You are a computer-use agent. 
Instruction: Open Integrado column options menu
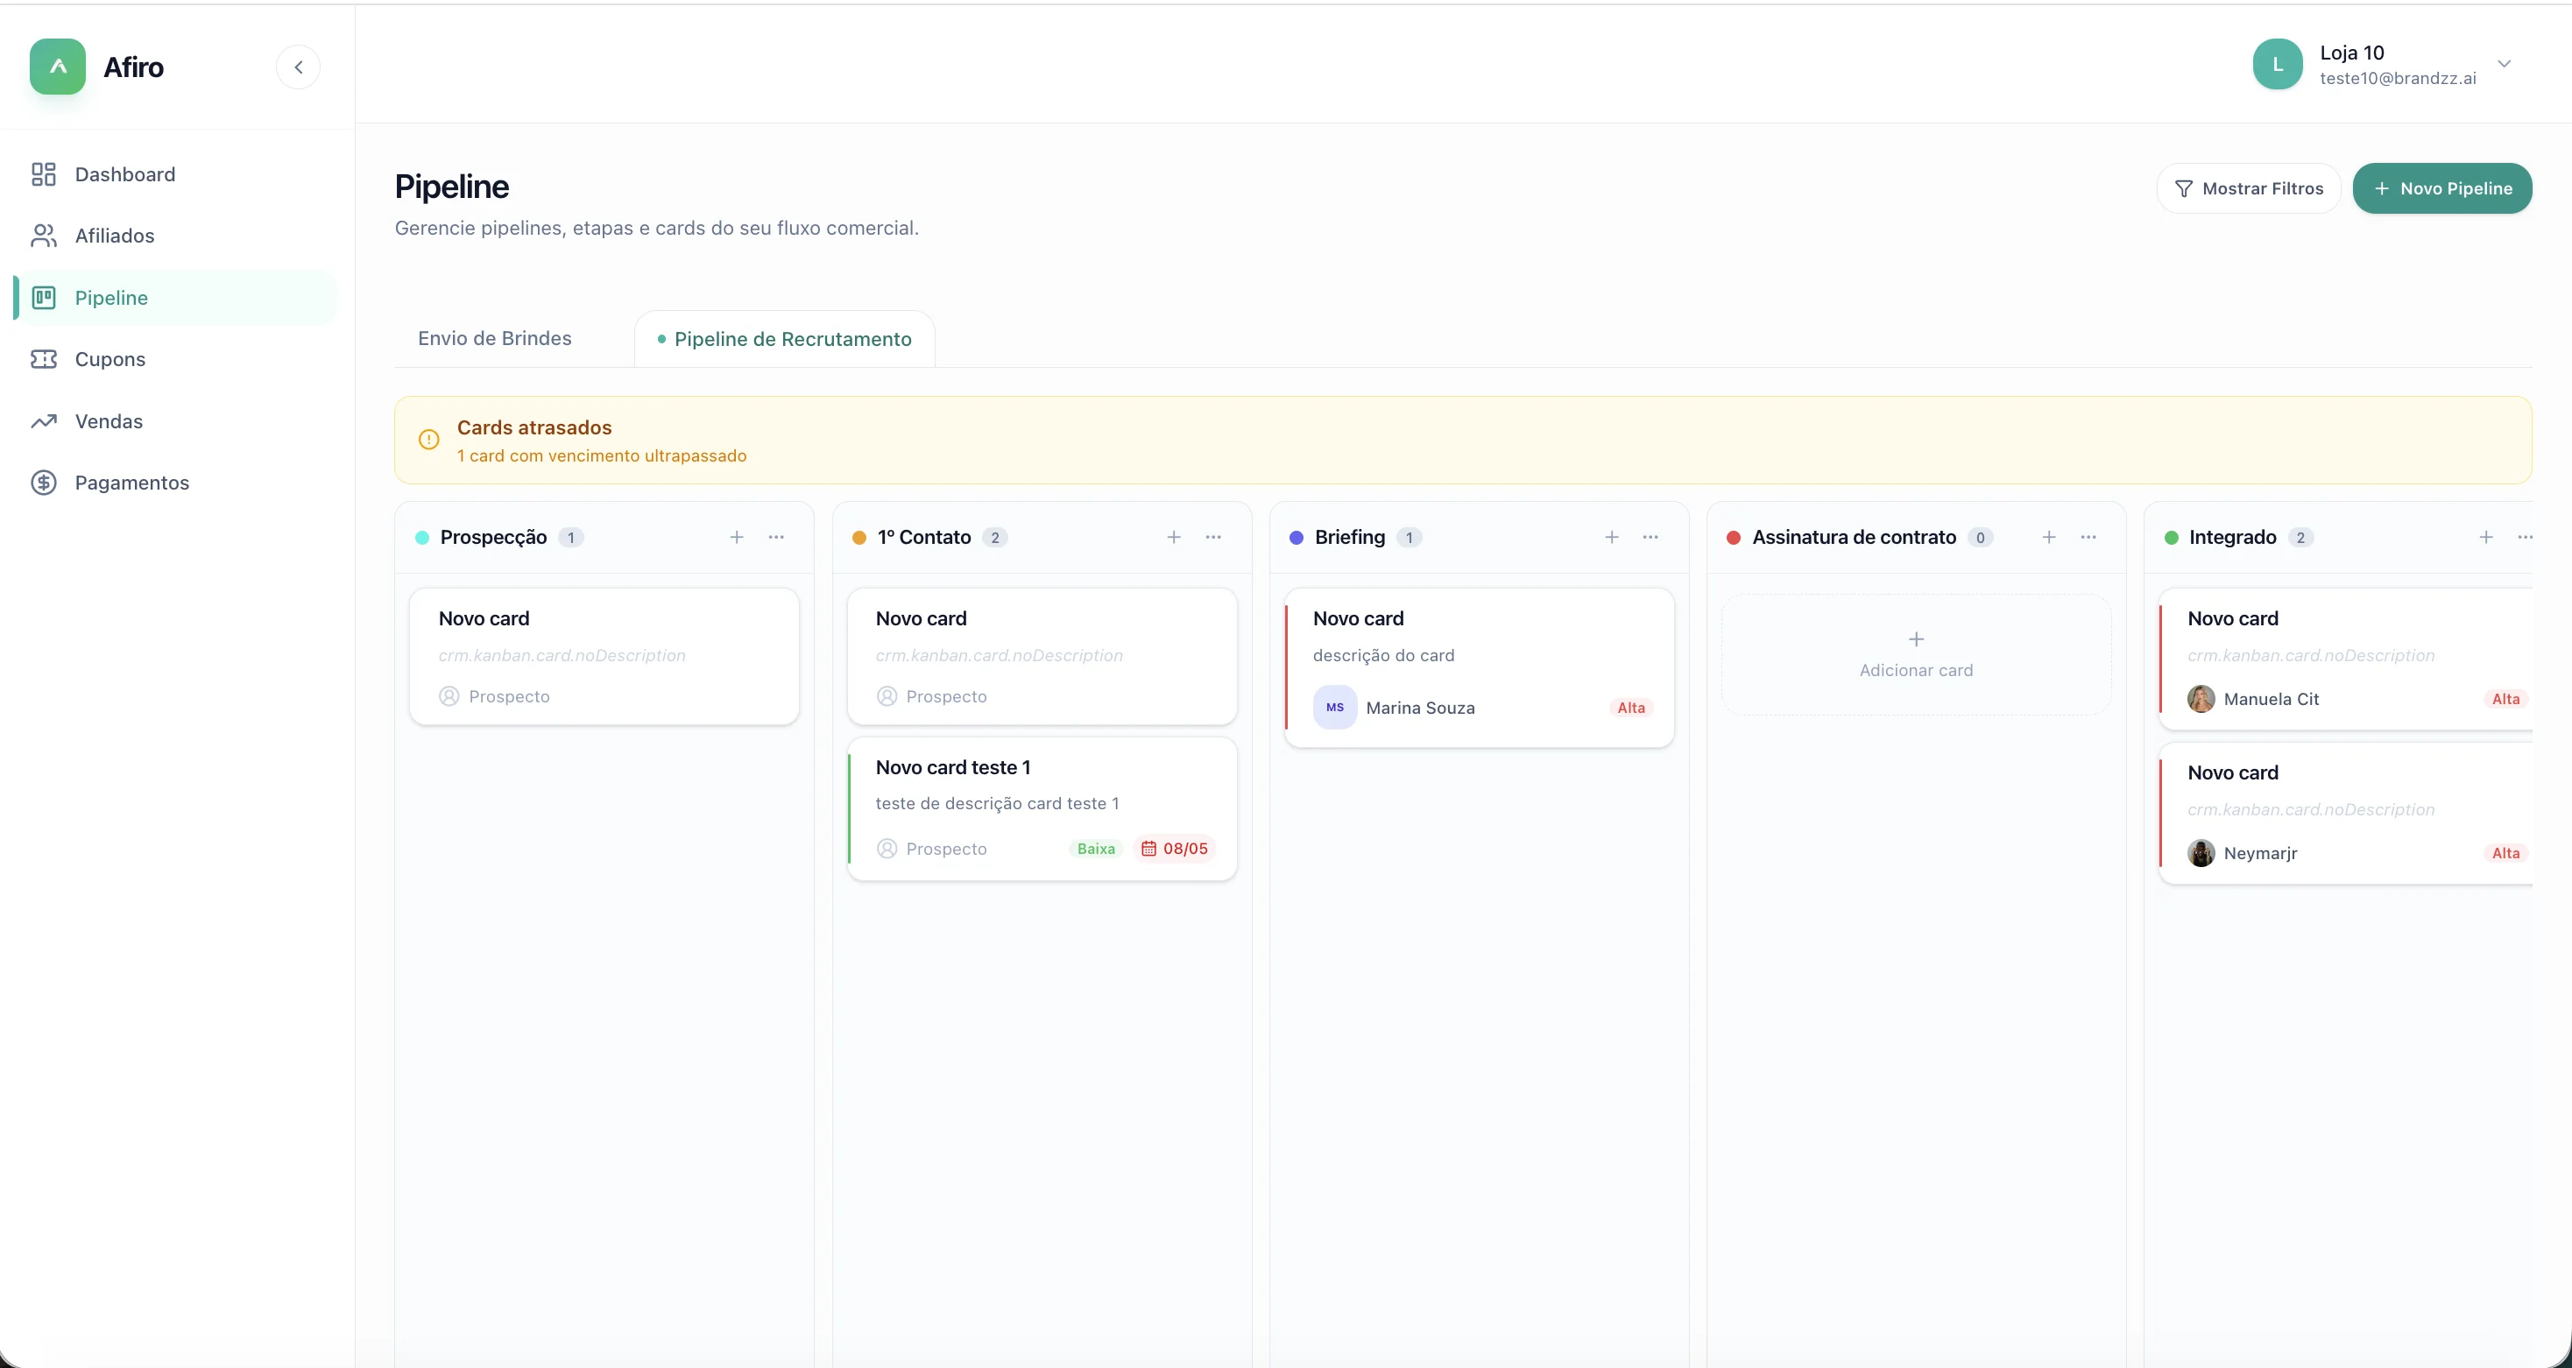pos(2524,537)
